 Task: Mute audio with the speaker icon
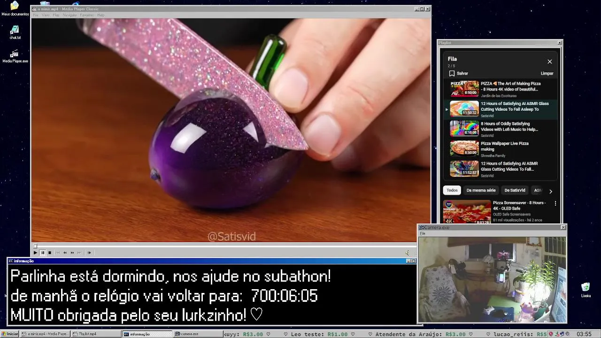pyautogui.click(x=408, y=253)
